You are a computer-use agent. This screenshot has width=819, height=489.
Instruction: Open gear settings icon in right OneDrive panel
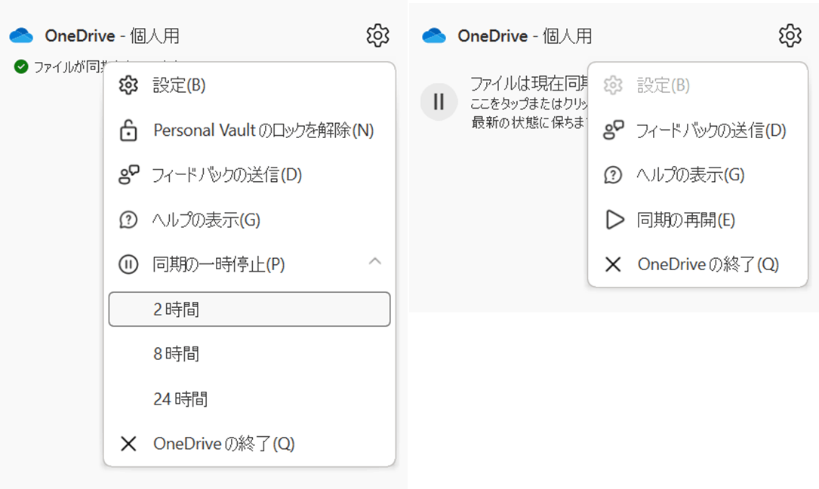790,35
